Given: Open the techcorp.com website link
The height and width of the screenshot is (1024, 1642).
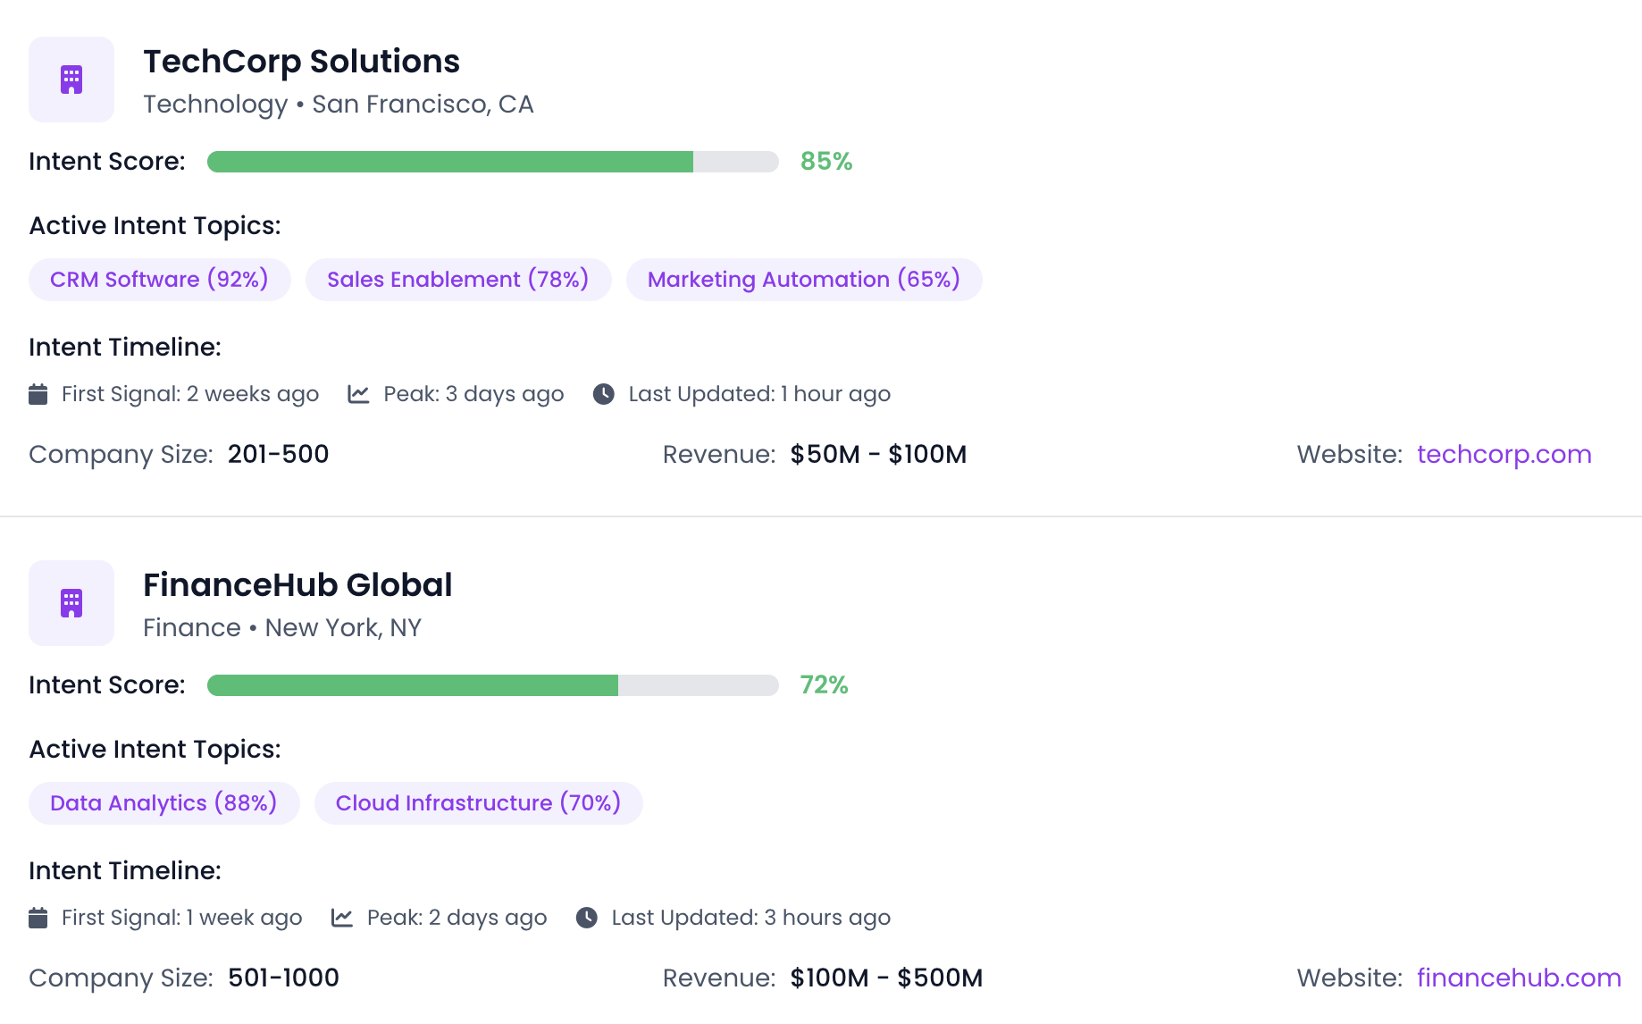Looking at the screenshot, I should [1504, 454].
